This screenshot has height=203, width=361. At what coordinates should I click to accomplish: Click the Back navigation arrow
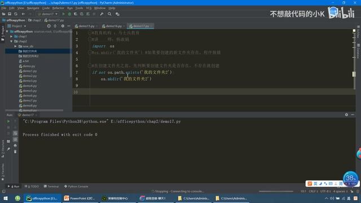point(23,14)
